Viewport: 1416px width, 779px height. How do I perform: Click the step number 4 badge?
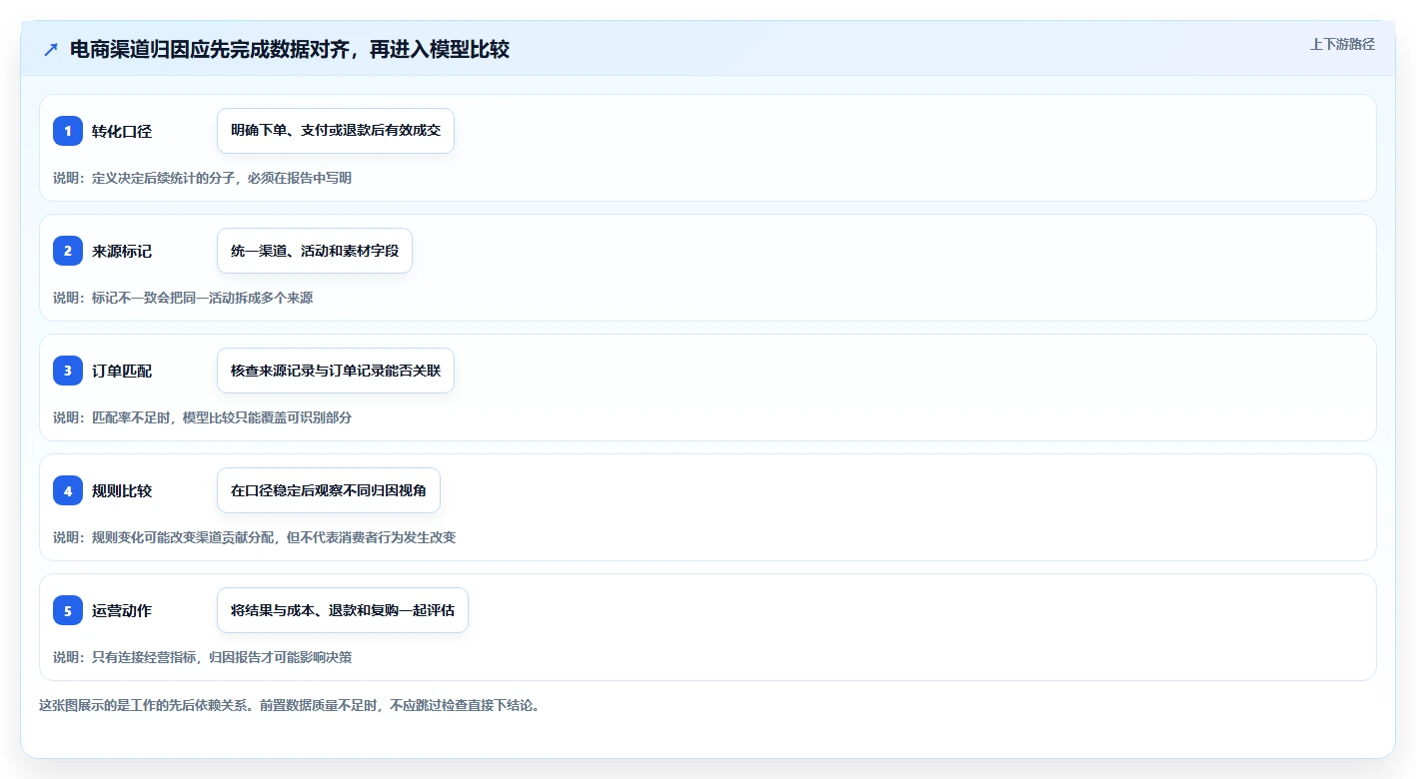click(68, 490)
